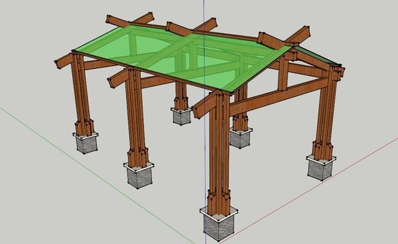Pick the middle rafter end on the left eave

119,77
